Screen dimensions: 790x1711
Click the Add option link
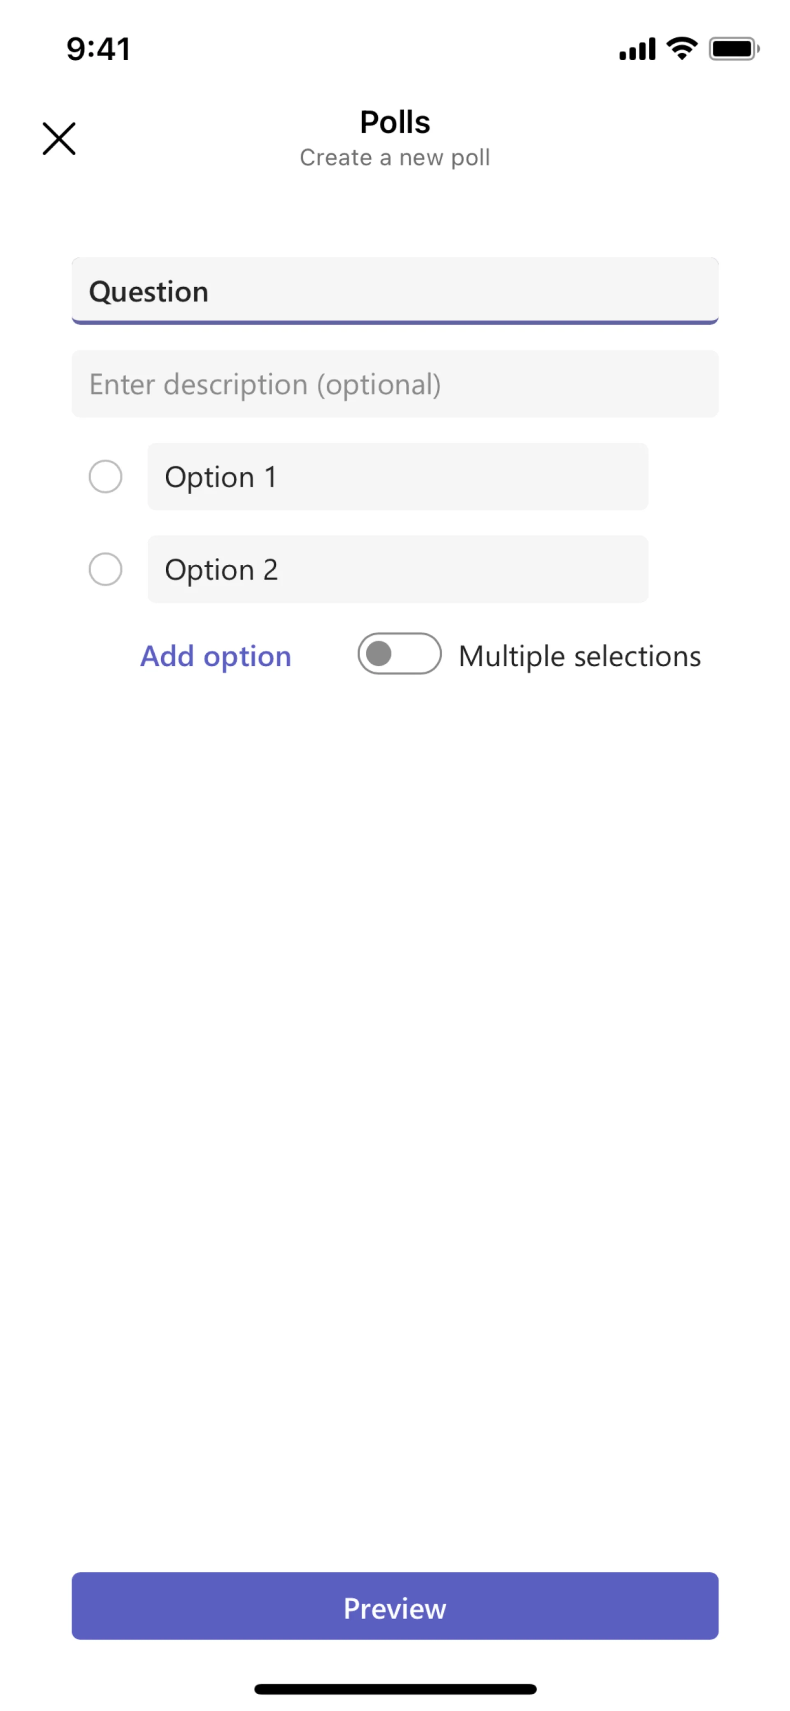point(216,656)
